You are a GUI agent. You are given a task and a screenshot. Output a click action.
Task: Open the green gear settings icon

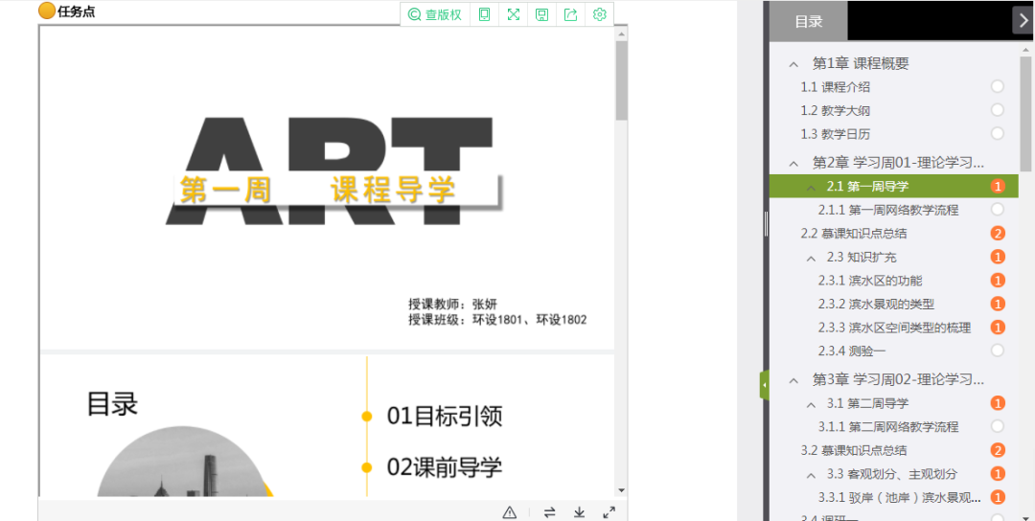(599, 14)
